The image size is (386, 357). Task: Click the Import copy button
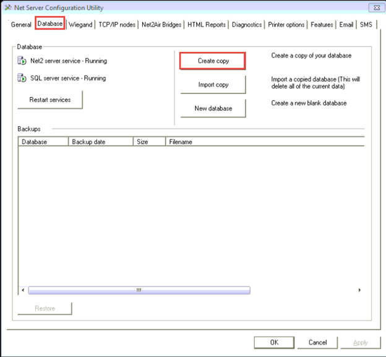[x=213, y=84]
